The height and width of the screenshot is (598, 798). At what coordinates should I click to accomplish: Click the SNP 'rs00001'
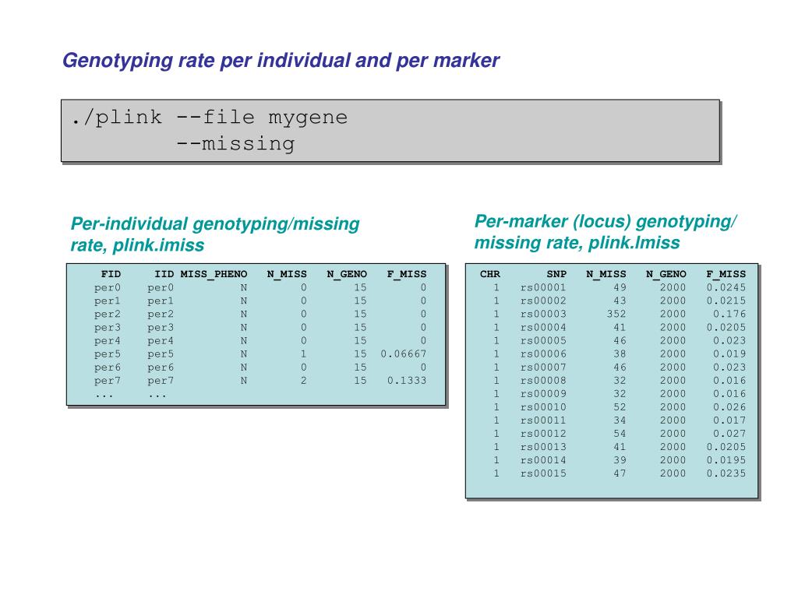543,288
